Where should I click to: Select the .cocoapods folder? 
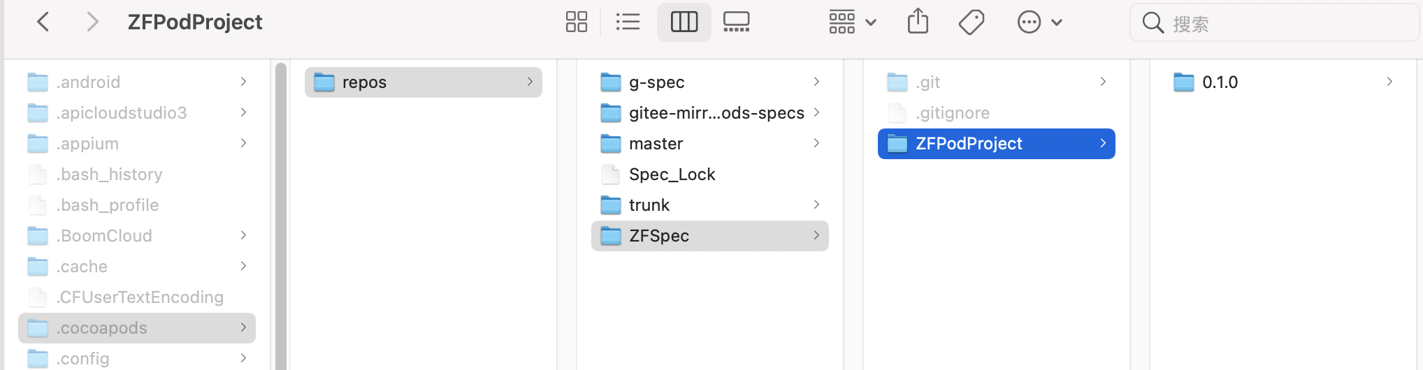[137, 328]
